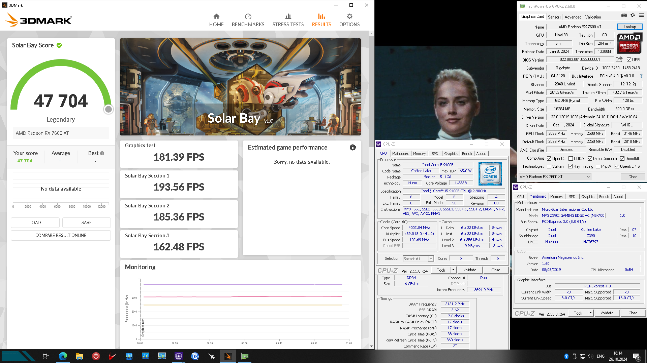Open File Explorer from the taskbar
Viewport: 647px width, 363px height.
pyautogui.click(x=80, y=356)
